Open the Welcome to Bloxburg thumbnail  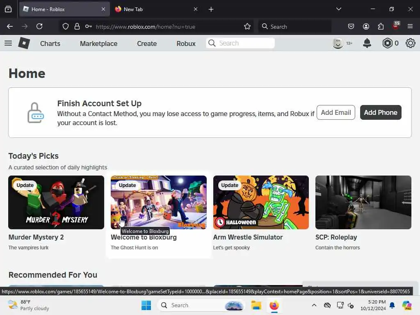[159, 202]
